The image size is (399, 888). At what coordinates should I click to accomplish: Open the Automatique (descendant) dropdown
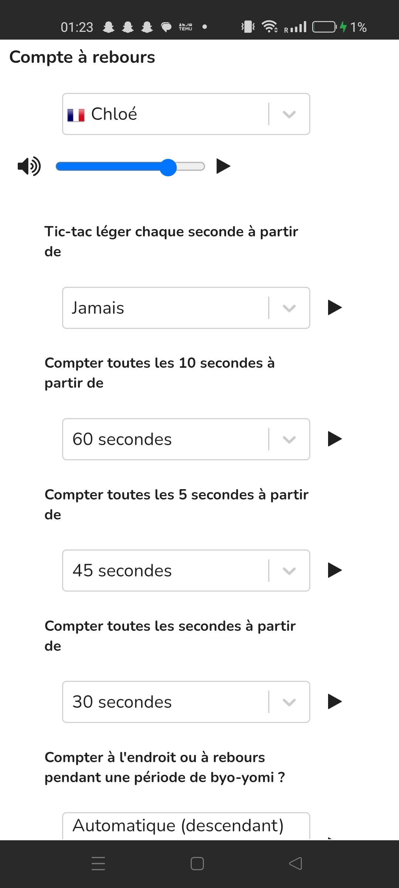186,826
